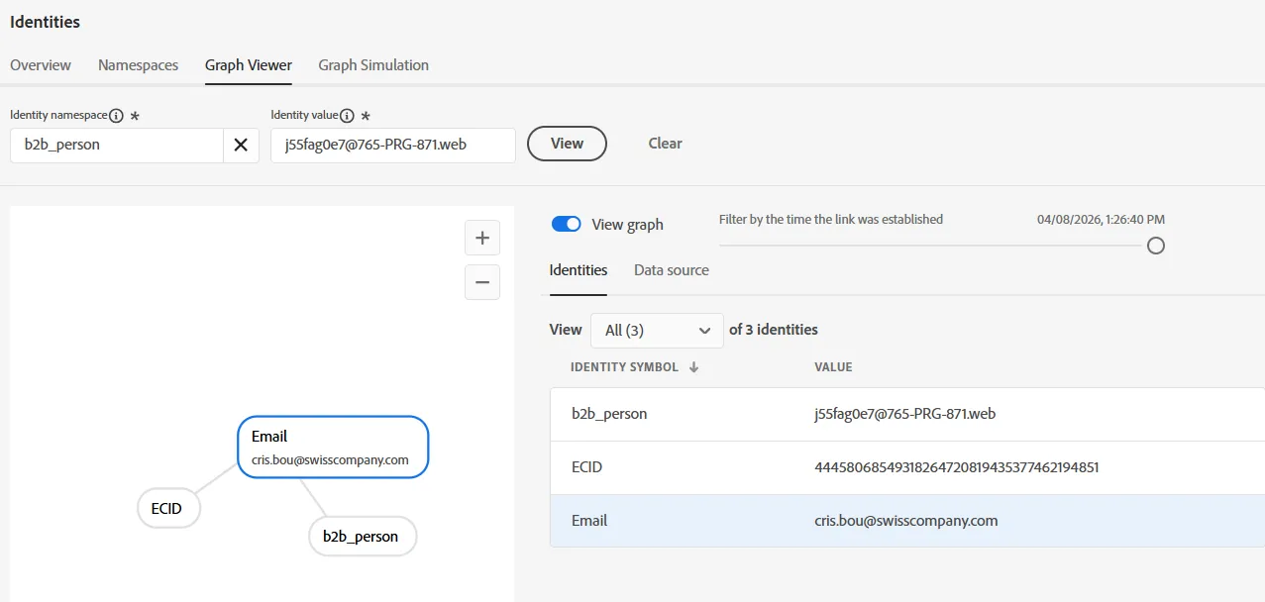
Task: Switch to the Graph Simulation tab
Action: 373,65
